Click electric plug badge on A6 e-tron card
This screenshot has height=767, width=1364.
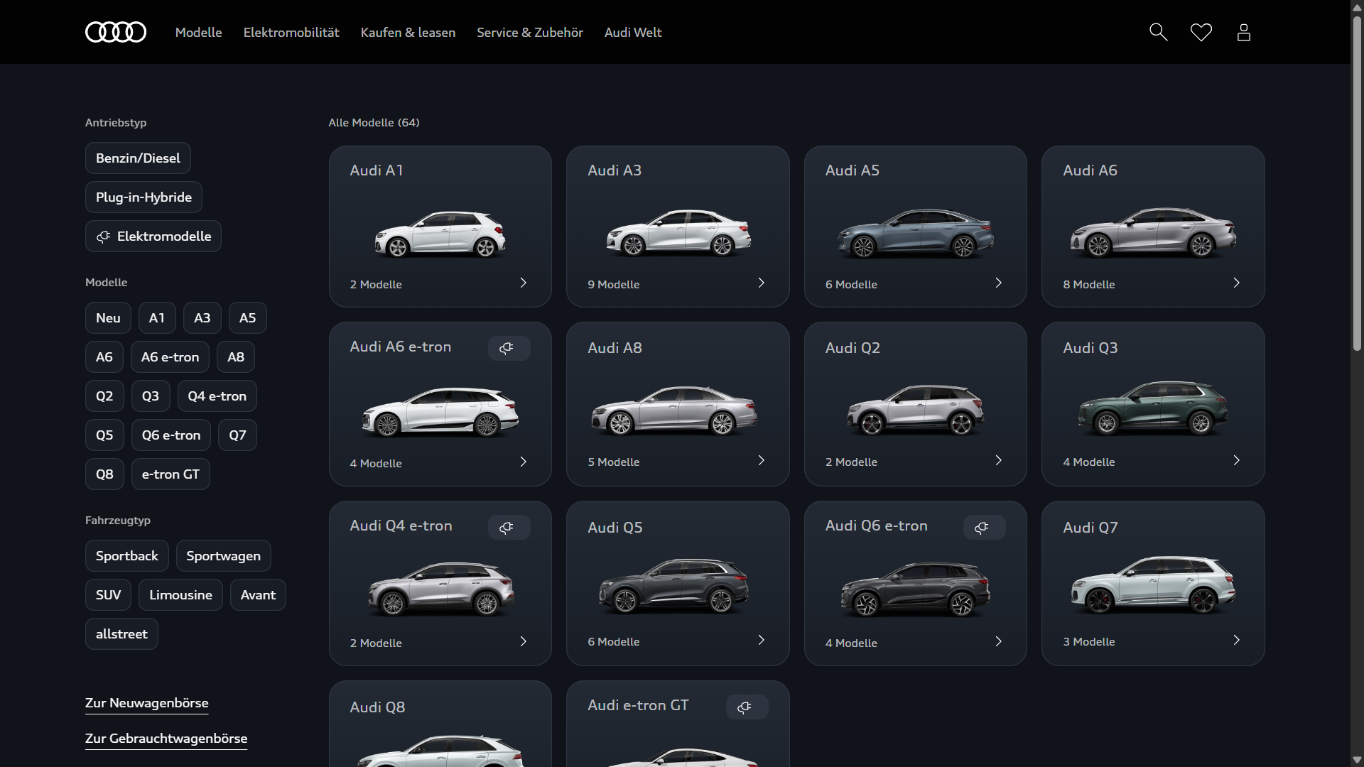[508, 348]
